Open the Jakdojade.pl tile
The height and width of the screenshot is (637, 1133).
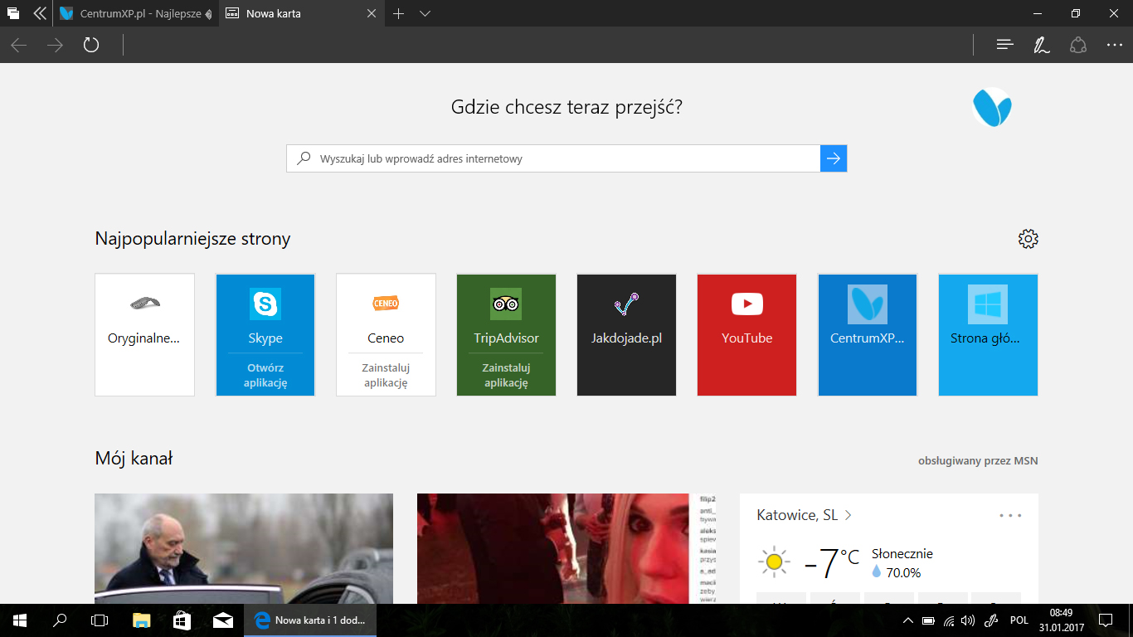(626, 335)
